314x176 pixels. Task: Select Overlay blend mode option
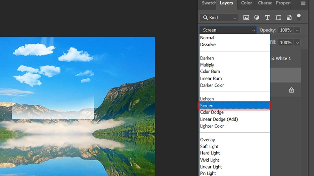[208, 140]
